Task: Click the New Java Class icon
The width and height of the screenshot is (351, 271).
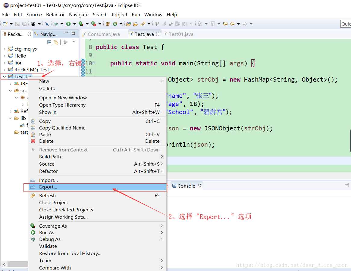Action: click(x=115, y=24)
